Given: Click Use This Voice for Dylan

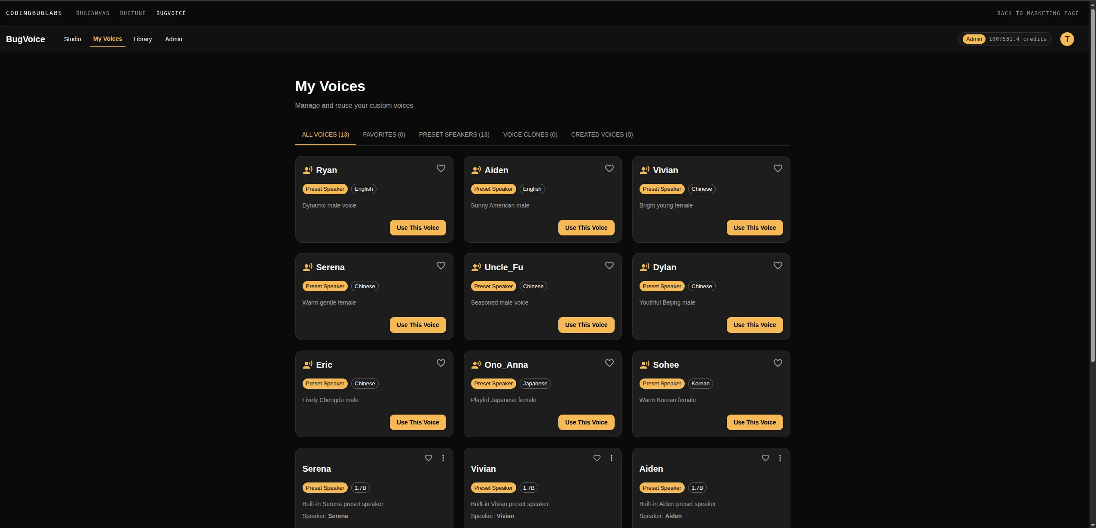Looking at the screenshot, I should [x=754, y=324].
